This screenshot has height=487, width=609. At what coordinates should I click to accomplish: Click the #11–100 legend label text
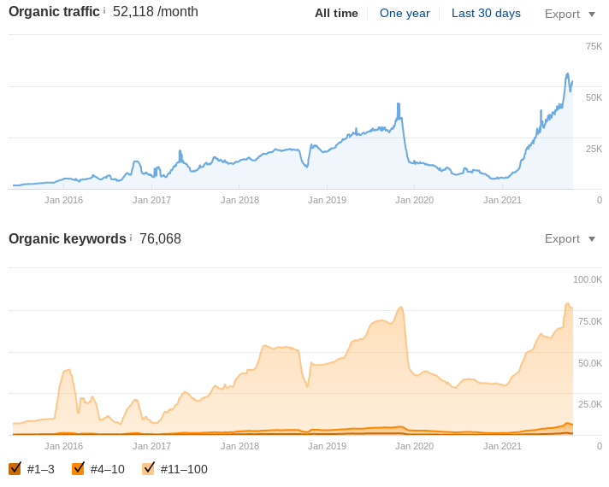point(184,470)
